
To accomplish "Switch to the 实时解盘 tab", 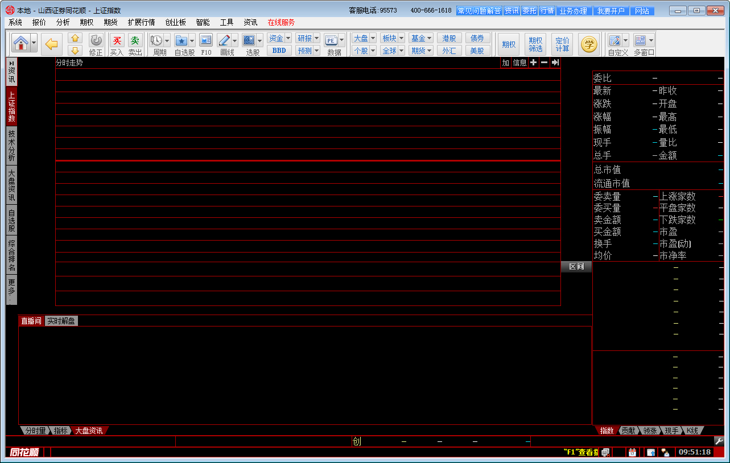I will (x=61, y=321).
